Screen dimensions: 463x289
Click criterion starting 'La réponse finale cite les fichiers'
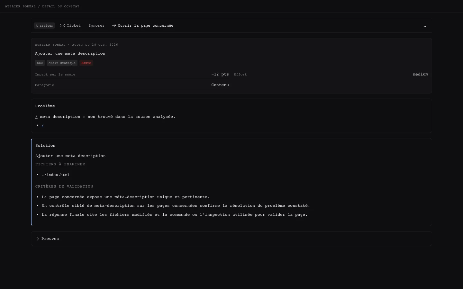[x=175, y=215]
